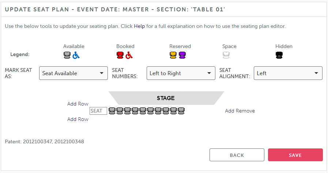Viewport: 328px width, 173px height.
Task: Click the yellow Reserved seat legend icon
Action: tap(173, 55)
